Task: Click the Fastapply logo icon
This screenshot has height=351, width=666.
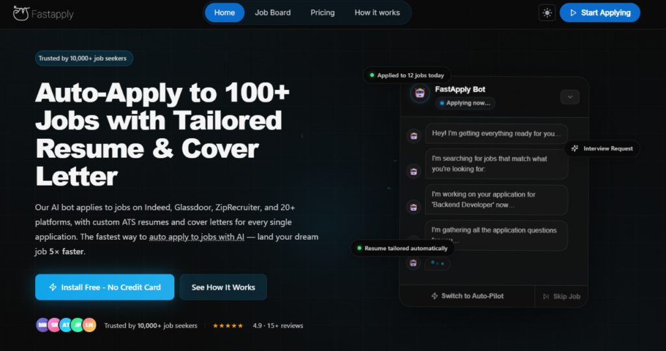Action: point(20,13)
